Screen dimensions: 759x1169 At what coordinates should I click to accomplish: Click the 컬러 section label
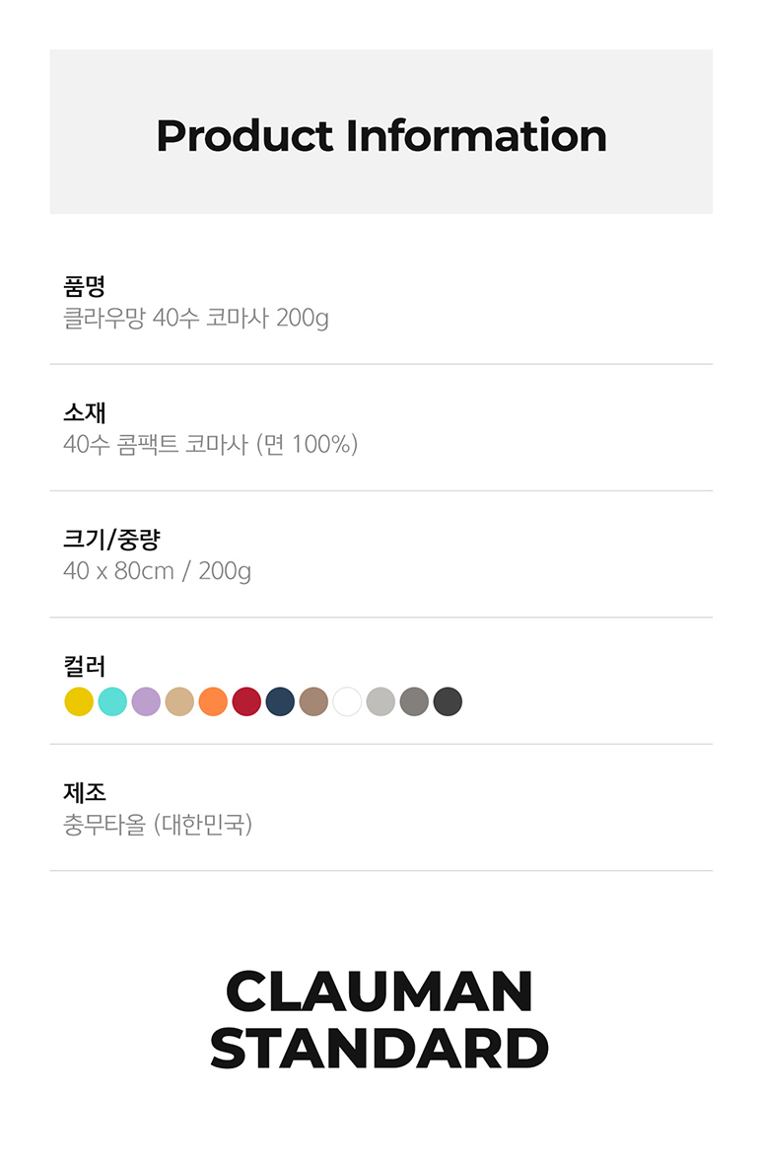[84, 666]
